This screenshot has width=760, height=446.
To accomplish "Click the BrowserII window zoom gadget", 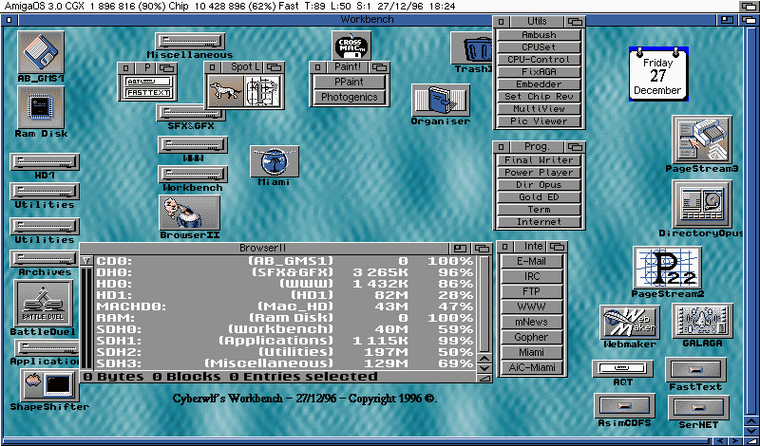I will tap(460, 249).
